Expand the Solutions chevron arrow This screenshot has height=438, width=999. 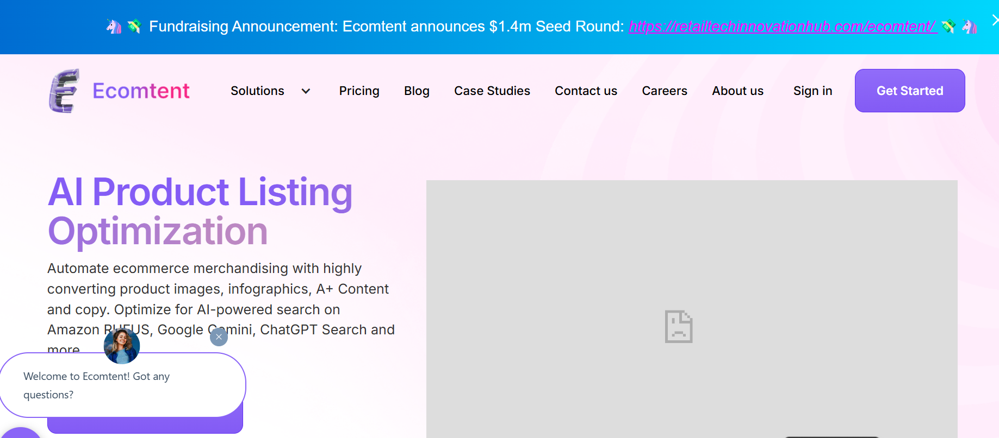(306, 91)
